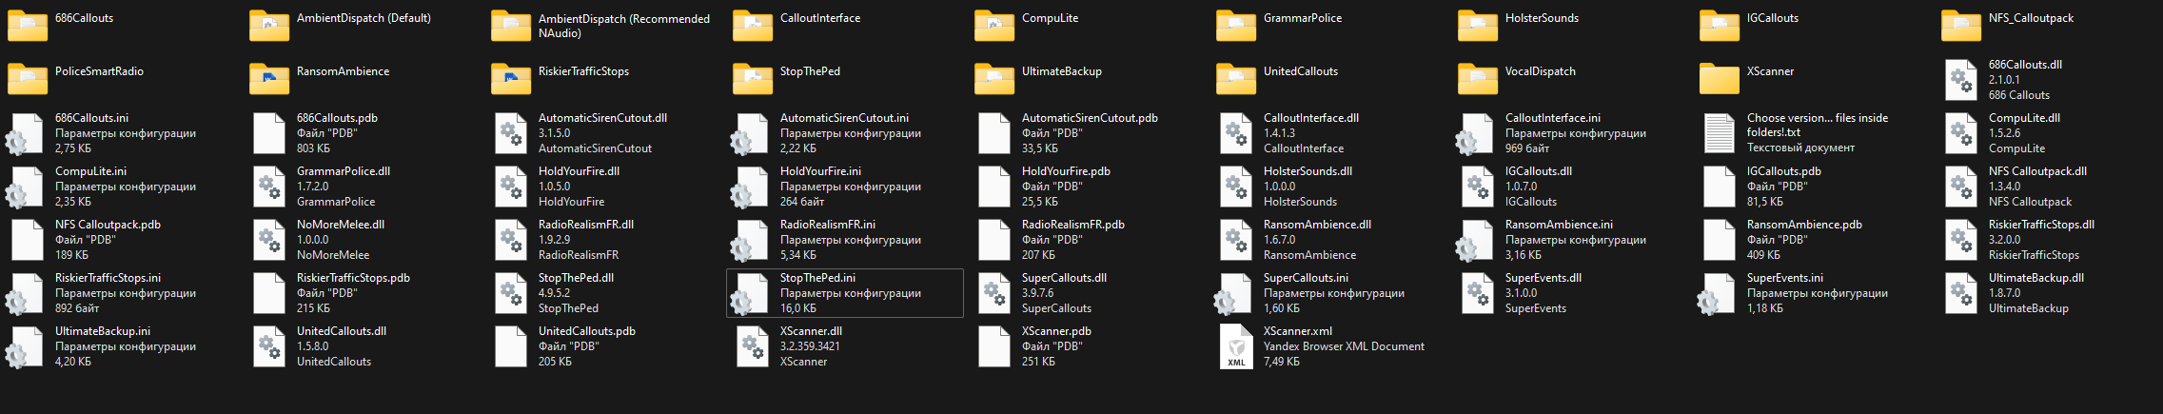Click the RadioRealismFR.dll file name
Screen dimensions: 2163x414
tap(586, 225)
